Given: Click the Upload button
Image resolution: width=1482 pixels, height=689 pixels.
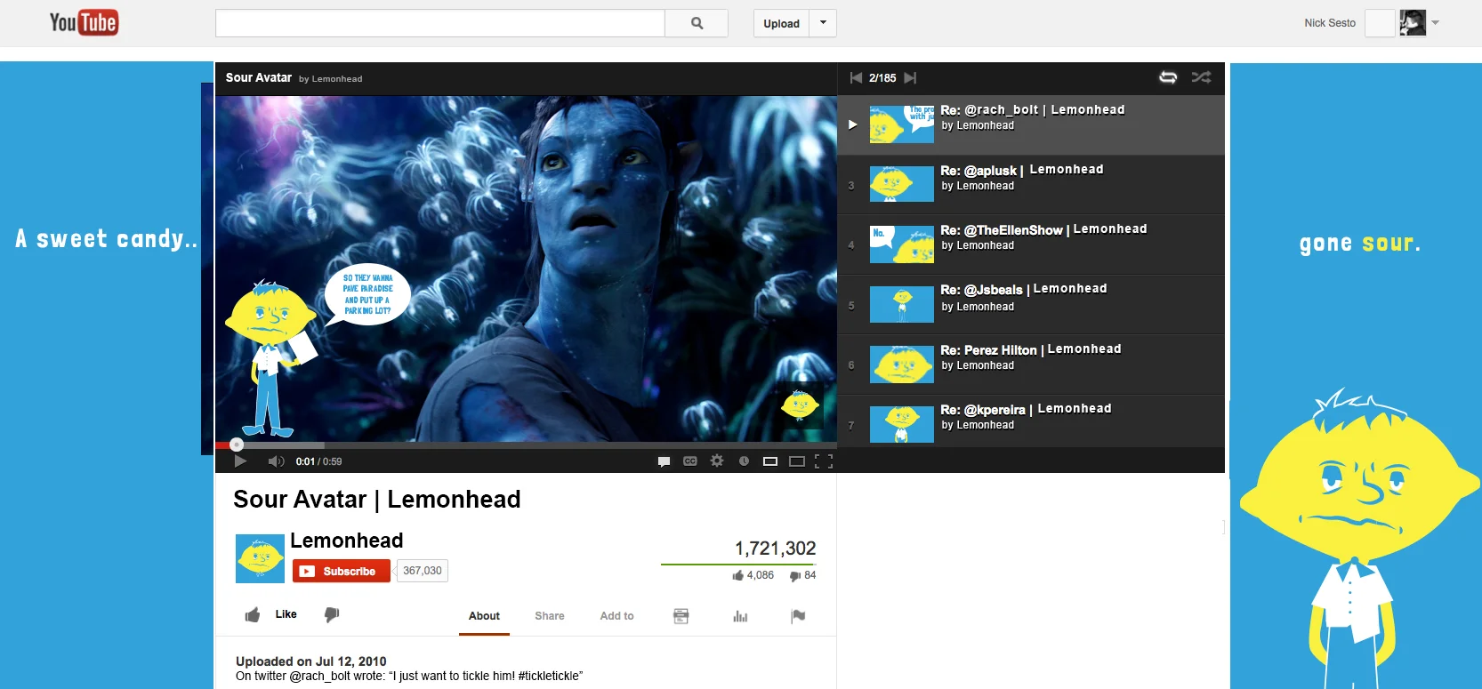Looking at the screenshot, I should coord(781,23).
